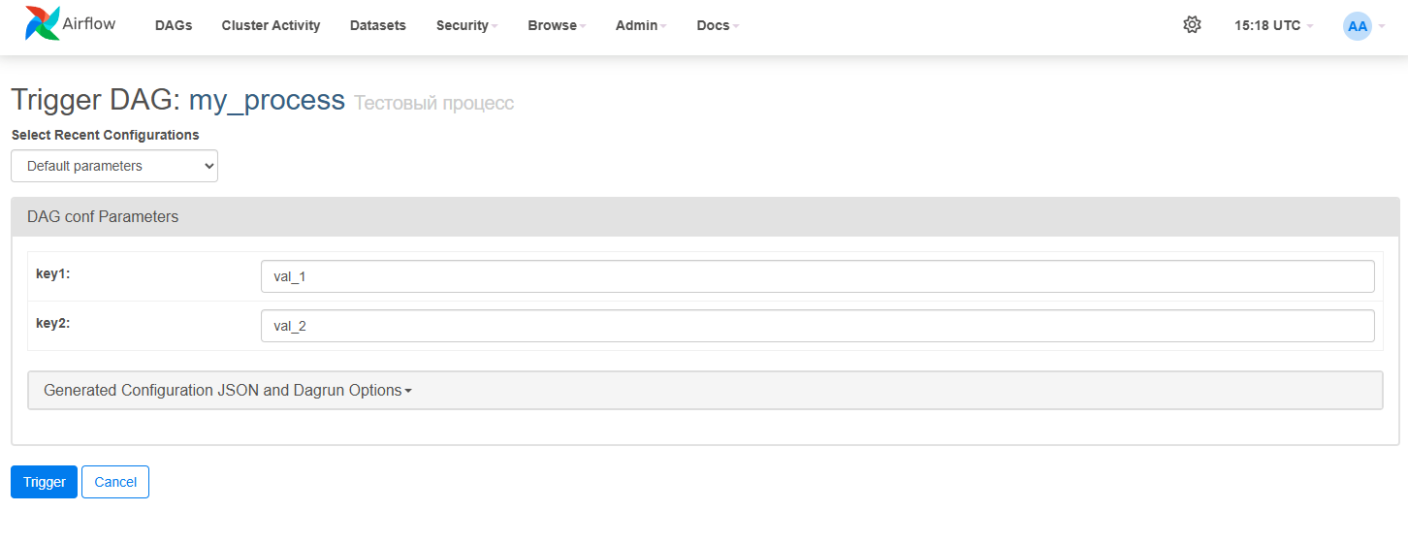Screen dimensions: 1408x543
Task: Open the DAGs page
Action: 174,26
